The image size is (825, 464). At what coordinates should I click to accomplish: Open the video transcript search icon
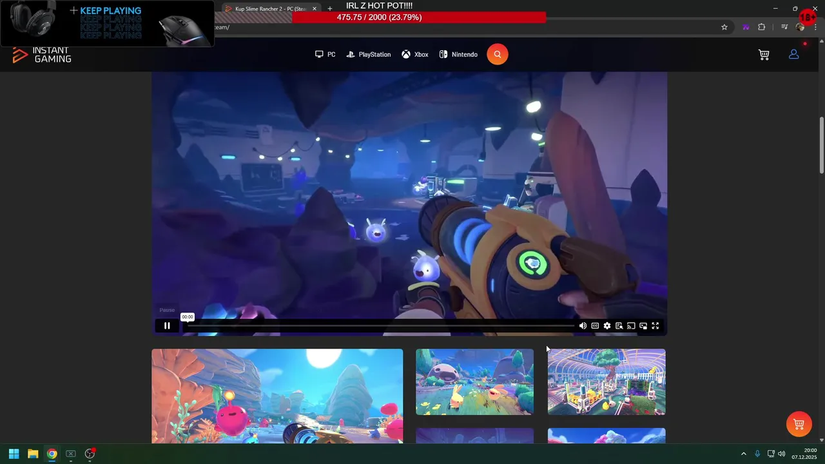[x=619, y=325]
